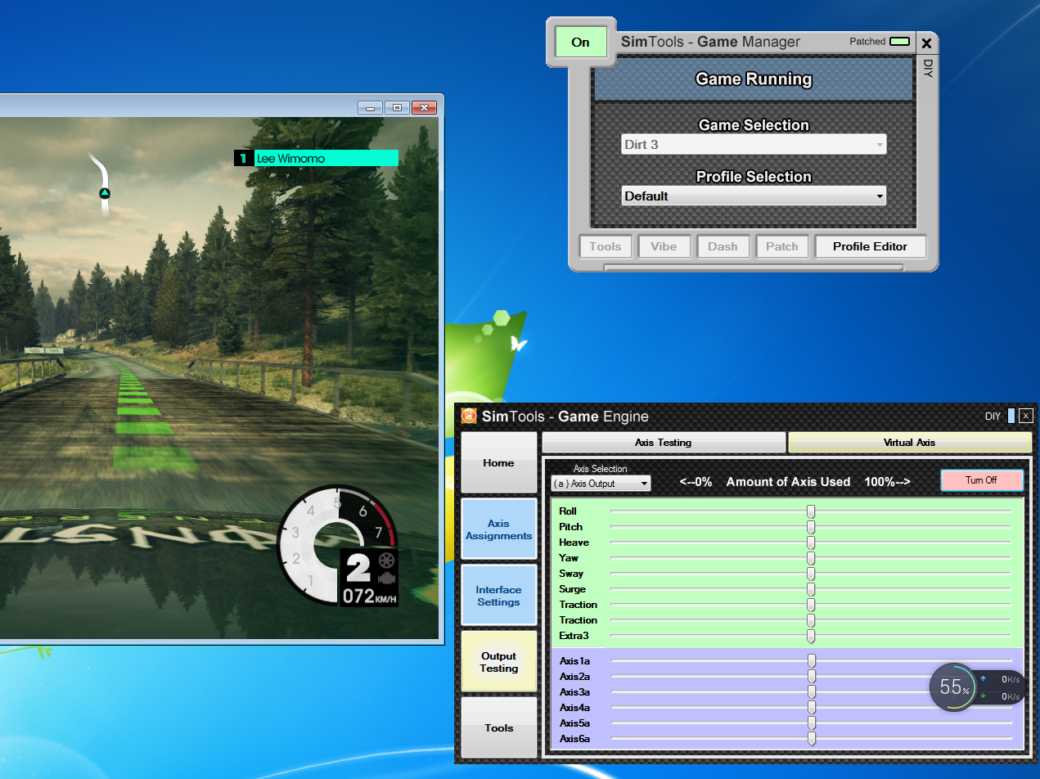Click the Patched status indicator
The image size is (1040, 779).
tap(899, 41)
